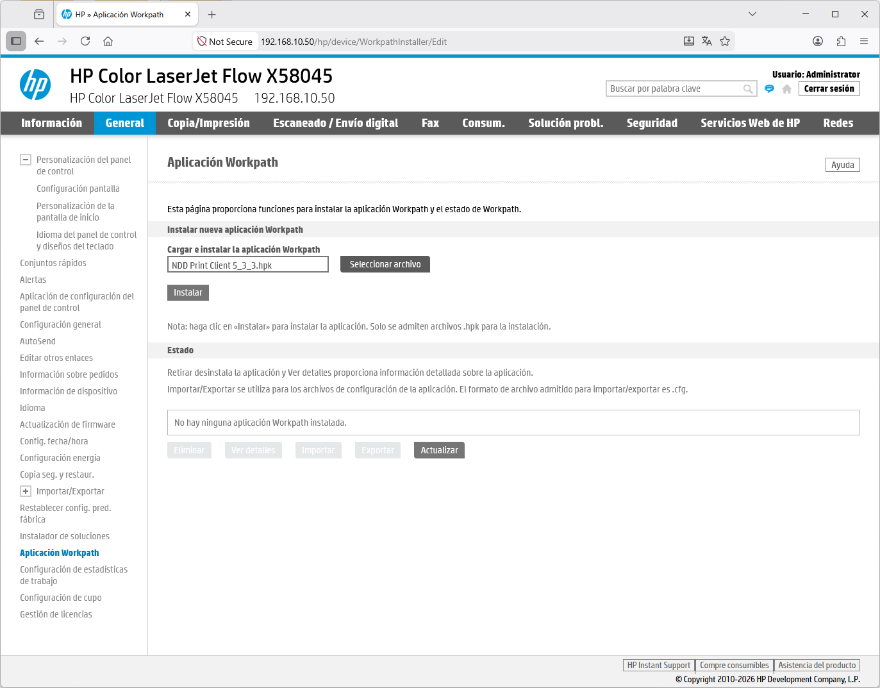Open the tab groups icon in title bar
Image resolution: width=880 pixels, height=688 pixels.
39,14
